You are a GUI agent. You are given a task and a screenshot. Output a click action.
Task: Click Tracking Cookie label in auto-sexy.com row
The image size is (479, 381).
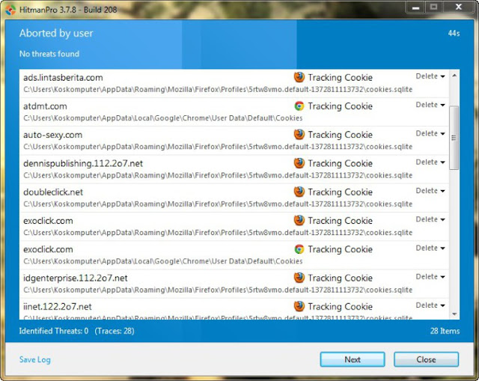(x=340, y=135)
